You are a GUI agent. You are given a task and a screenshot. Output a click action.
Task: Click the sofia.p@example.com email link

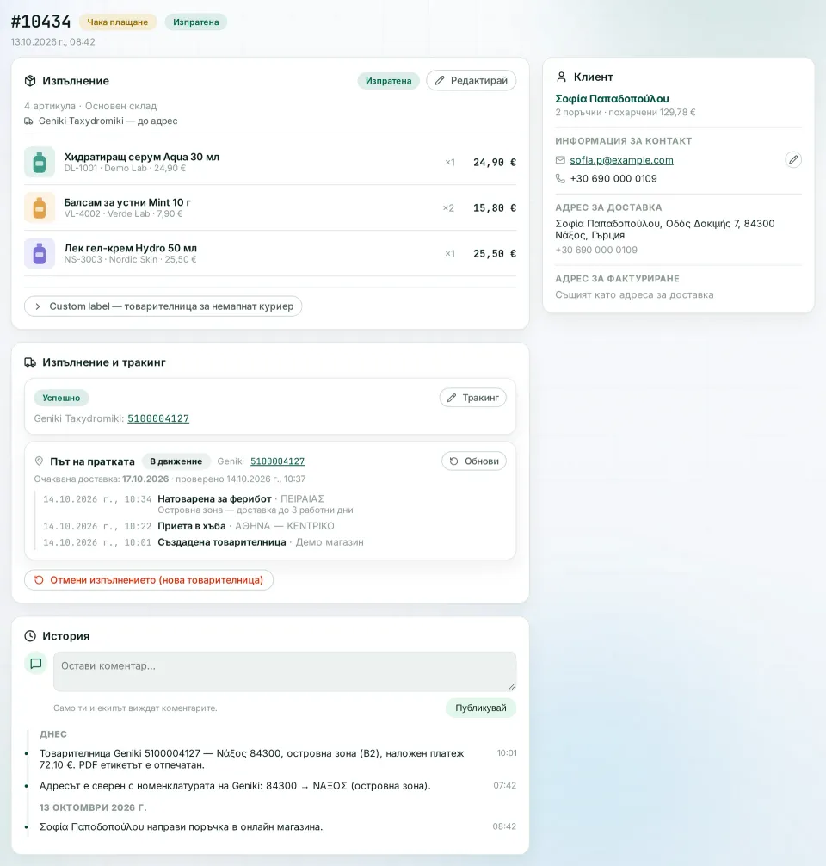pyautogui.click(x=622, y=160)
